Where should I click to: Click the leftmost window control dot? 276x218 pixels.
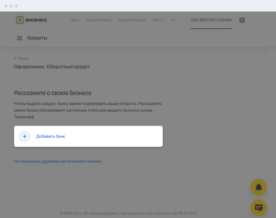pyautogui.click(x=6, y=6)
